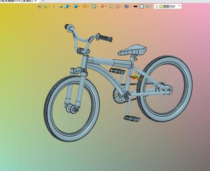Click the small pink eraser icon
The width and height of the screenshot is (210, 171).
54,6
